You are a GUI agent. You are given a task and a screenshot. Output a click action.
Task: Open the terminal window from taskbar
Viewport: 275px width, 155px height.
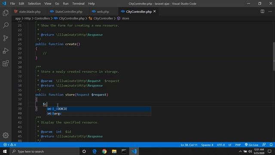(x=124, y=151)
